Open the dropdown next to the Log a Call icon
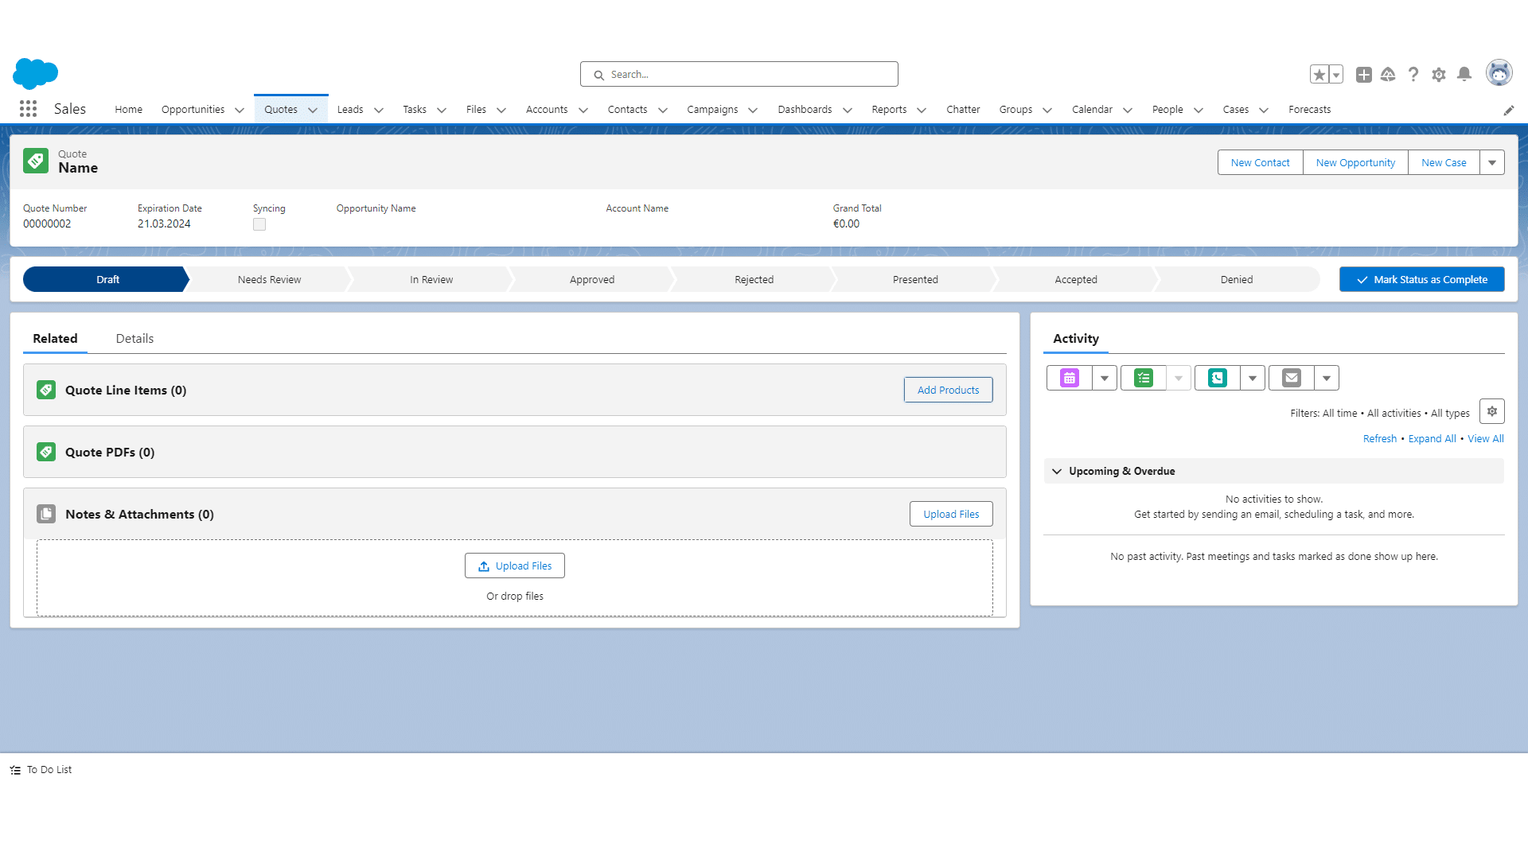The width and height of the screenshot is (1528, 859). (1253, 378)
